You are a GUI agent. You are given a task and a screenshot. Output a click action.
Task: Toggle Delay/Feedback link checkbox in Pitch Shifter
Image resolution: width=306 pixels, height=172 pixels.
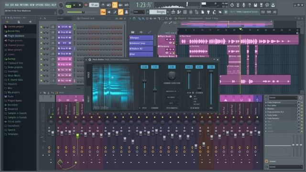[193, 93]
